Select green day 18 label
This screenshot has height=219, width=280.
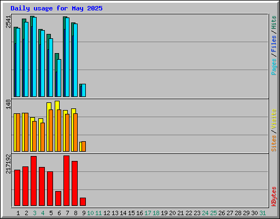click(156, 213)
